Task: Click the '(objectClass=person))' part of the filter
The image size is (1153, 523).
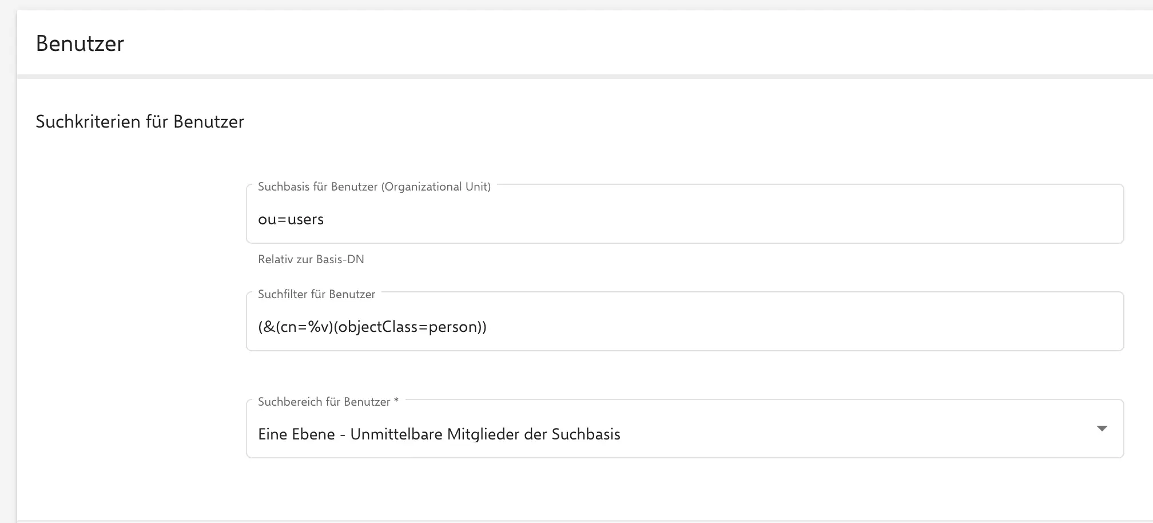Action: click(409, 327)
